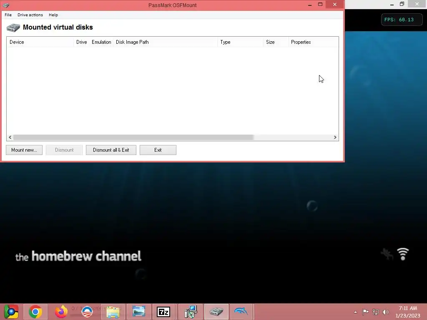The width and height of the screenshot is (427, 320).
Task: Open the File menu
Action: point(8,15)
